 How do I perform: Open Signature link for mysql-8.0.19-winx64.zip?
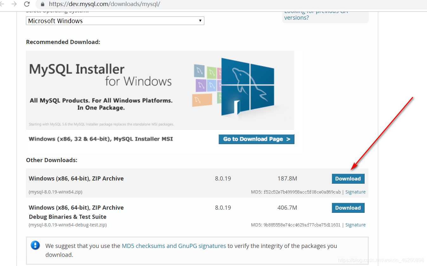355,192
